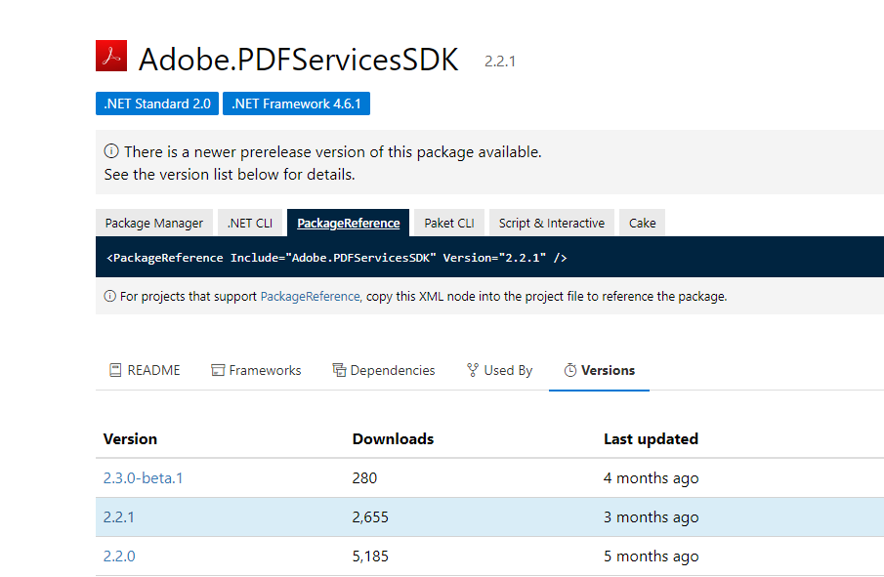Choose the Script & Interactive tab
The width and height of the screenshot is (884, 577).
[551, 223]
